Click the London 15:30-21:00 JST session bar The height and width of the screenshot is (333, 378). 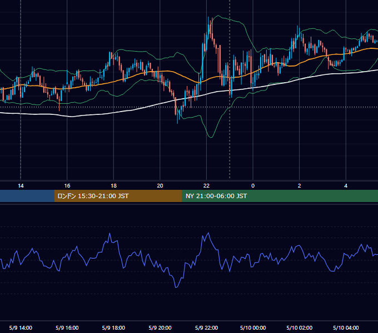pos(118,196)
